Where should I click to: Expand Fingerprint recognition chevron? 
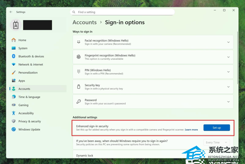point(228,57)
